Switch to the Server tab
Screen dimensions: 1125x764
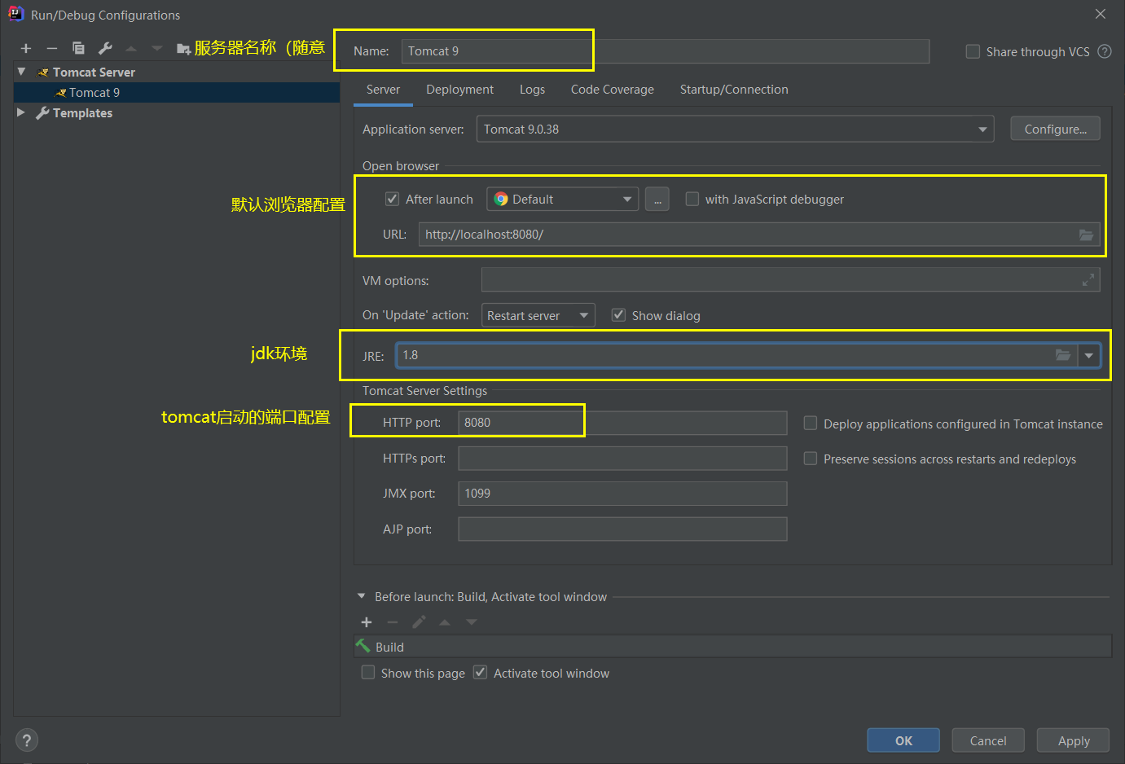pos(383,90)
